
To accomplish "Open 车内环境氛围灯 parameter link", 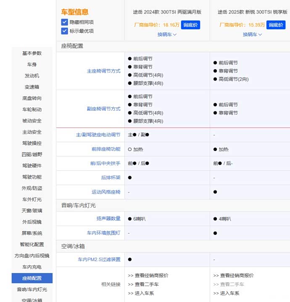I will (103, 233).
